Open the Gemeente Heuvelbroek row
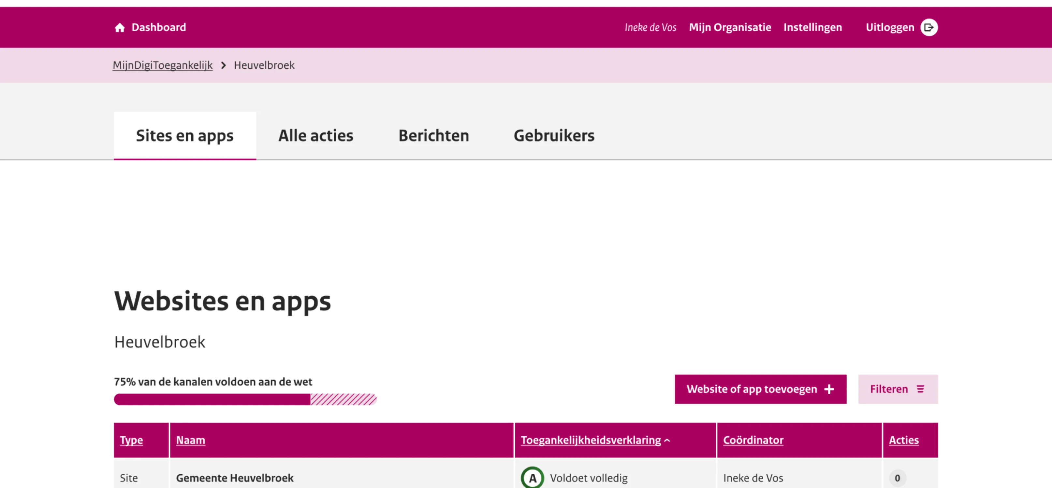Image resolution: width=1052 pixels, height=488 pixels. 234,477
